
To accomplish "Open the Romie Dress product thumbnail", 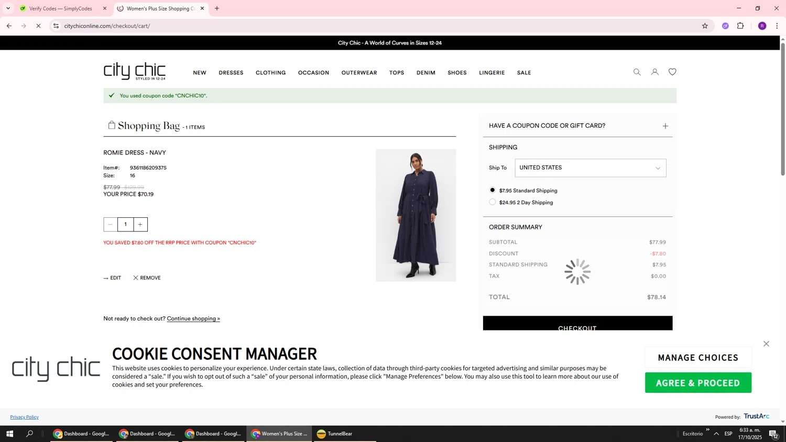I will (416, 215).
